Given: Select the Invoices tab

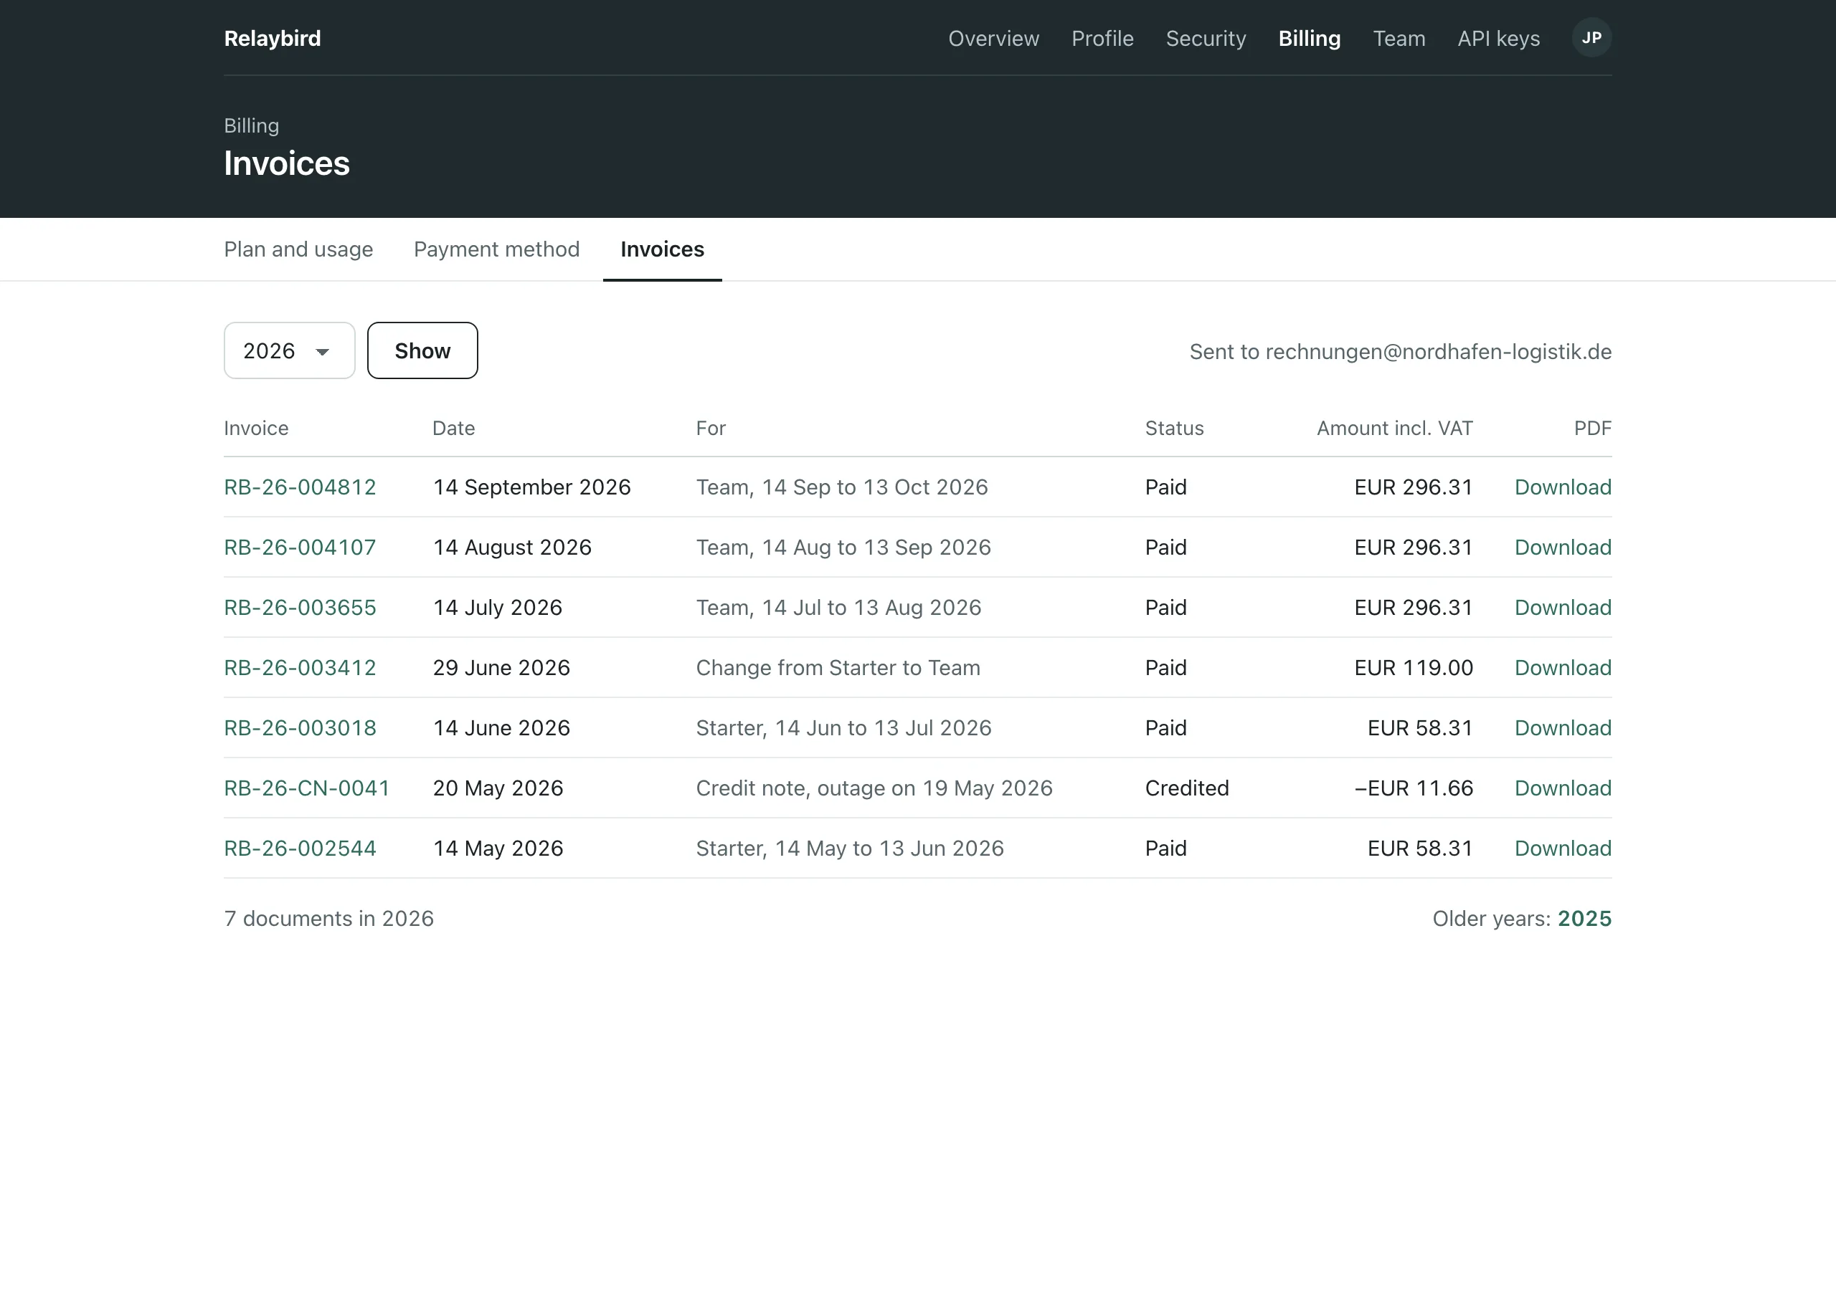Looking at the screenshot, I should coord(662,249).
